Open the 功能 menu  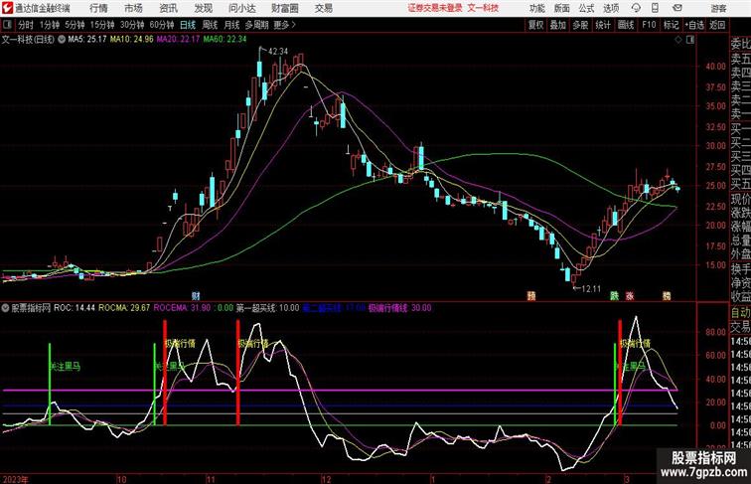536,8
